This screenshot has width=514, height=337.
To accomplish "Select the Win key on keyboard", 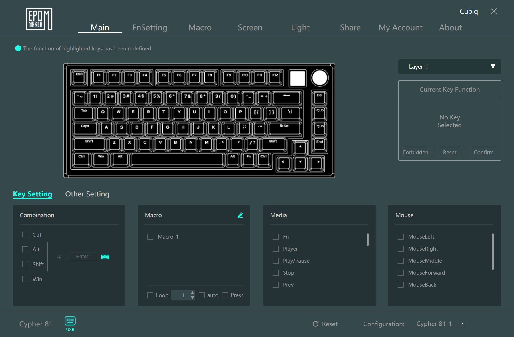I will pyautogui.click(x=101, y=160).
